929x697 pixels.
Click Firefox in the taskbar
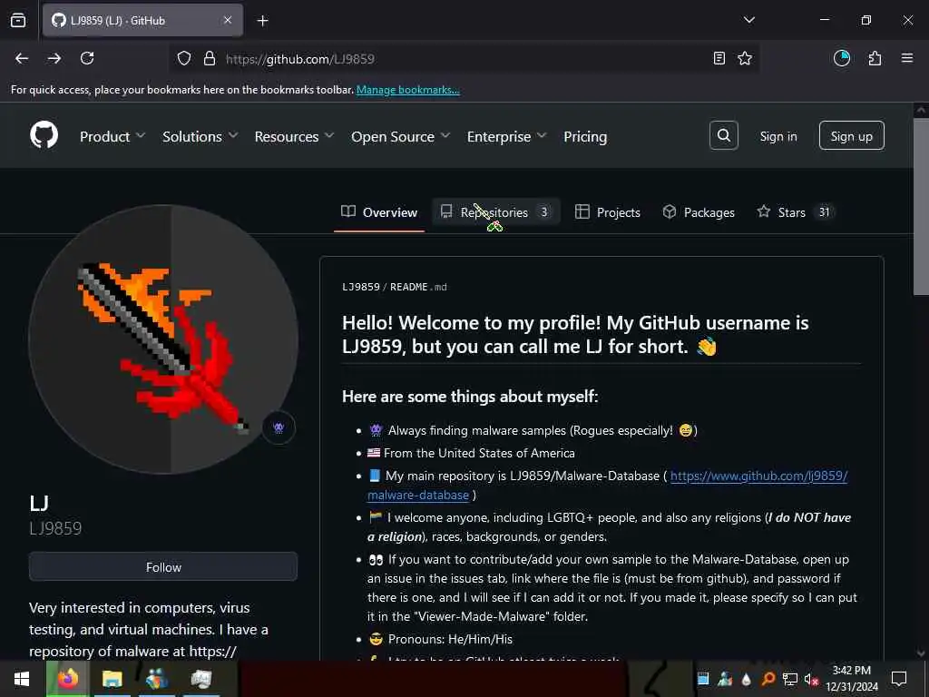tap(68, 679)
